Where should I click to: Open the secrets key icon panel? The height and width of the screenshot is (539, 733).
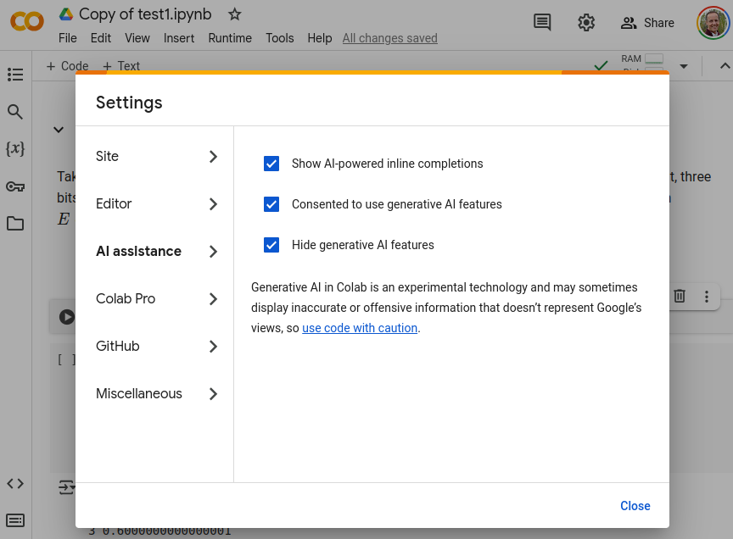[15, 186]
